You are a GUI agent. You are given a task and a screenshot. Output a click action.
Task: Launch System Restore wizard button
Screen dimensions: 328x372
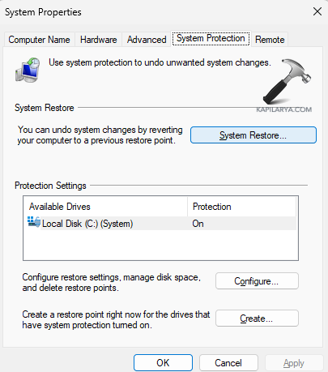253,135
